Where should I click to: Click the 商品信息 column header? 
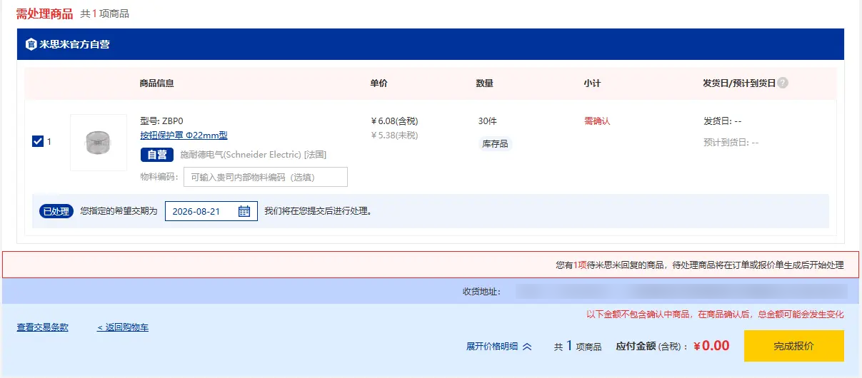(157, 83)
